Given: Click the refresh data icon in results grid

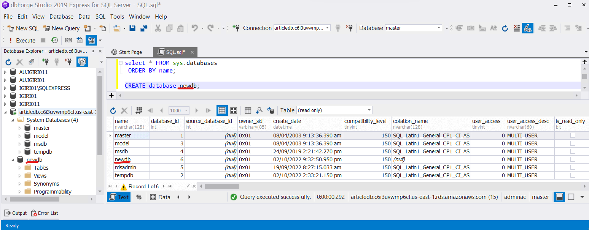Looking at the screenshot, I should click(113, 110).
